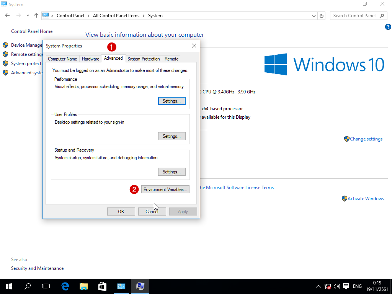The height and width of the screenshot is (294, 392).
Task: Expand the address bar history dropdown
Action: click(x=314, y=16)
